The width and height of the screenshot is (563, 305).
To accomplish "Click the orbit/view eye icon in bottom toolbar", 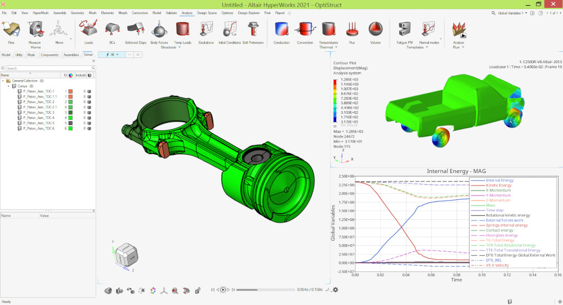I will click(x=108, y=290).
